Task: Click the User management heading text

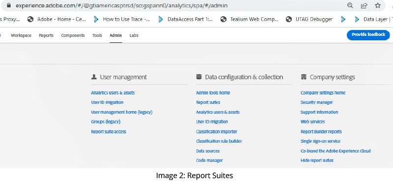Action: [123, 77]
